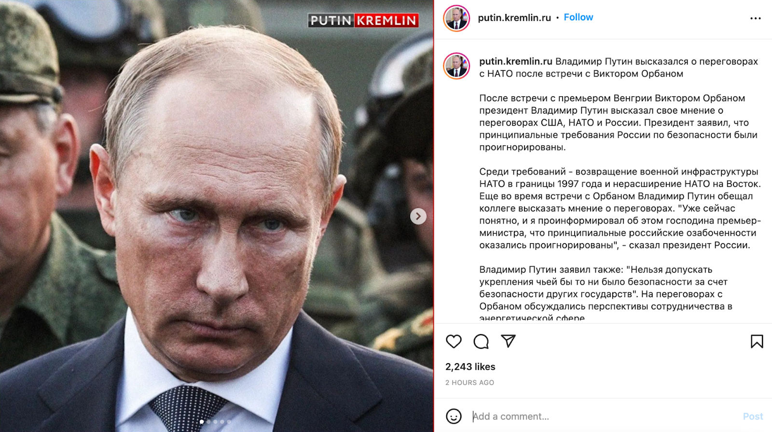The image size is (772, 432).
Task: Click the PUTIN KREMLIN logo on photo
Action: 363,20
